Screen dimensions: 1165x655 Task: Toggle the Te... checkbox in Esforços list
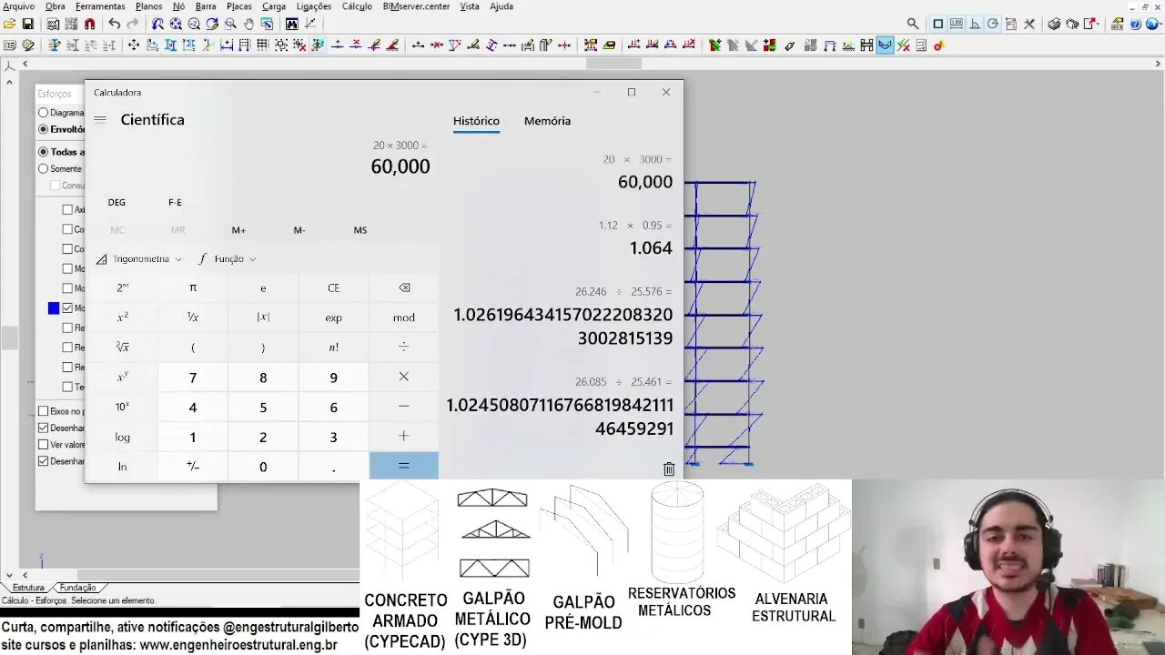click(x=67, y=387)
